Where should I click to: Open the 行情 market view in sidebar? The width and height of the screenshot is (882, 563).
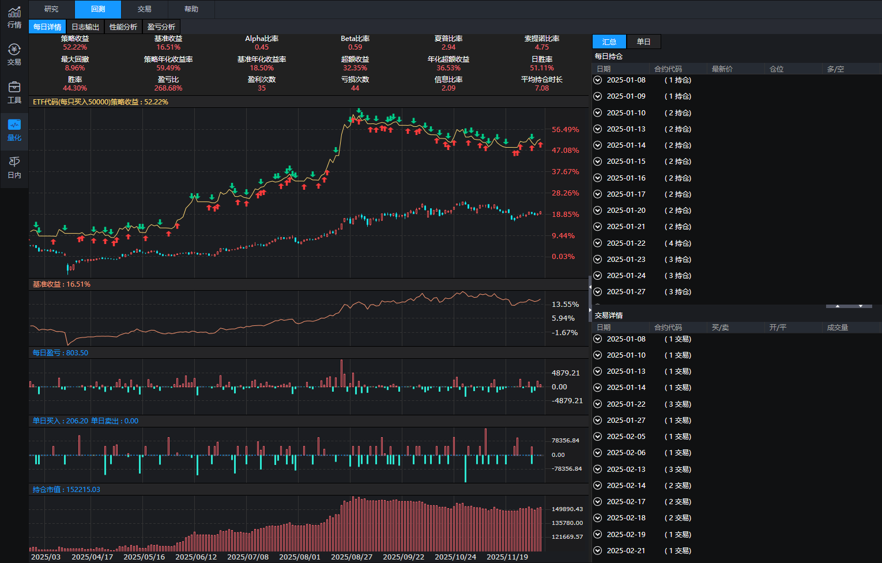14,17
